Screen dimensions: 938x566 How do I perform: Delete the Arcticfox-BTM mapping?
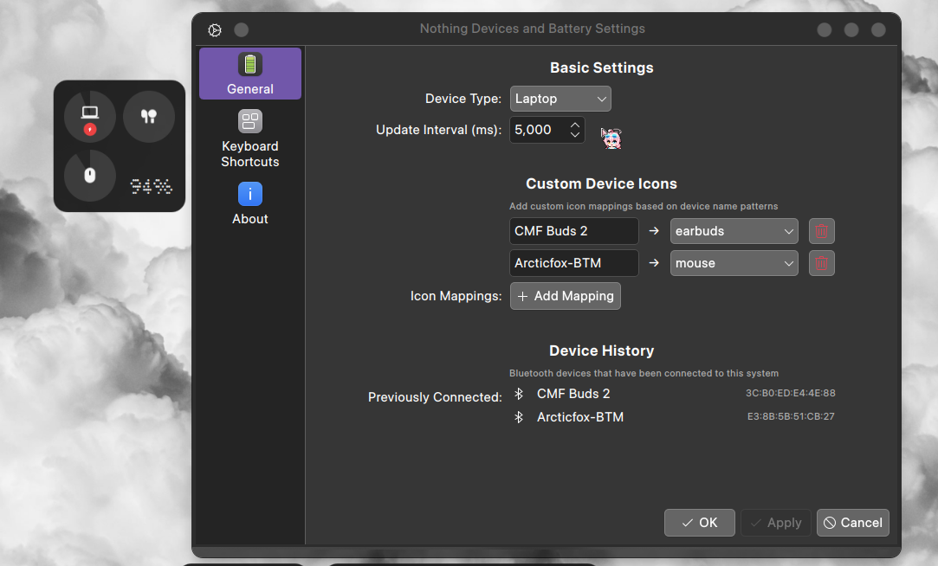tap(821, 263)
